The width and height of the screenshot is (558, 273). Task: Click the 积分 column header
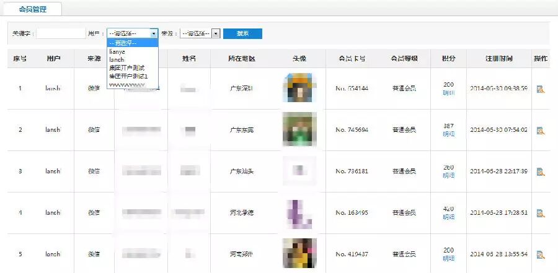point(448,59)
